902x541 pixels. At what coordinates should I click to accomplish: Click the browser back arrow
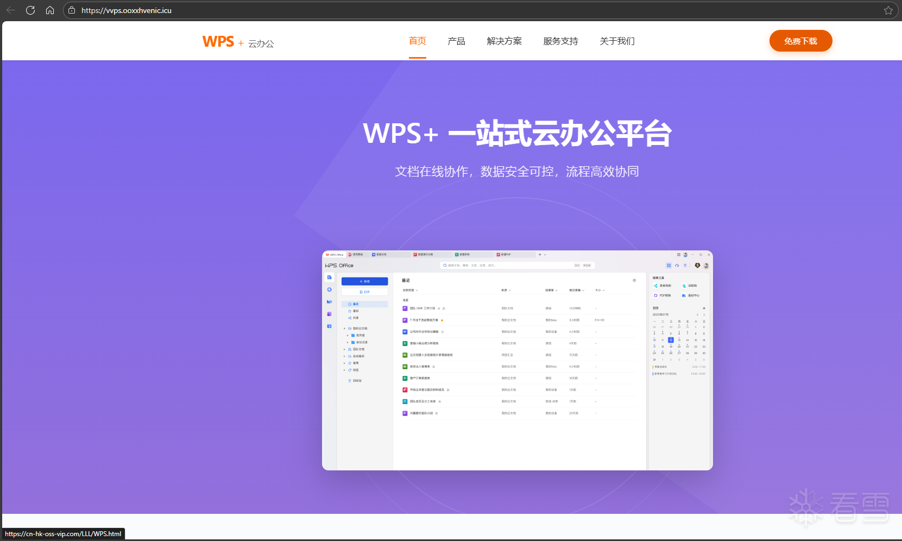pyautogui.click(x=11, y=10)
